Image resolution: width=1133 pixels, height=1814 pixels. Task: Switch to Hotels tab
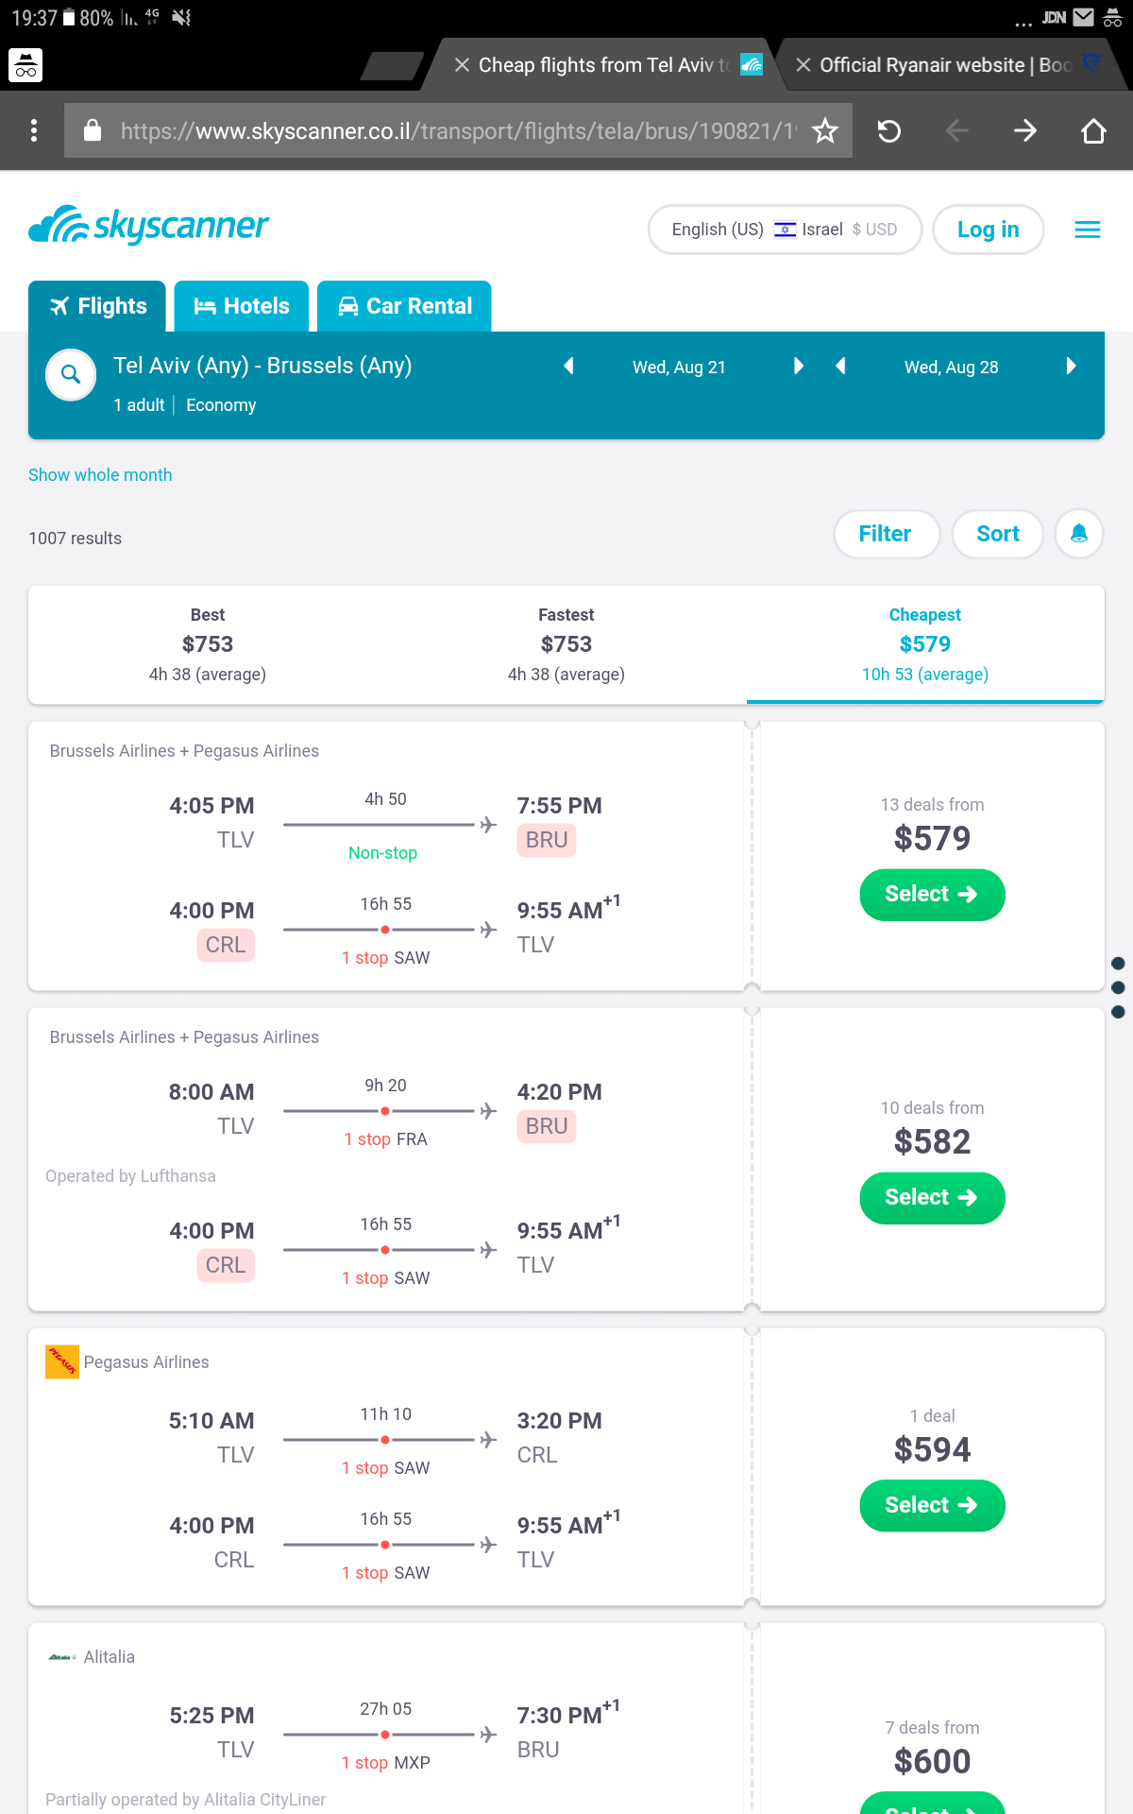(242, 306)
